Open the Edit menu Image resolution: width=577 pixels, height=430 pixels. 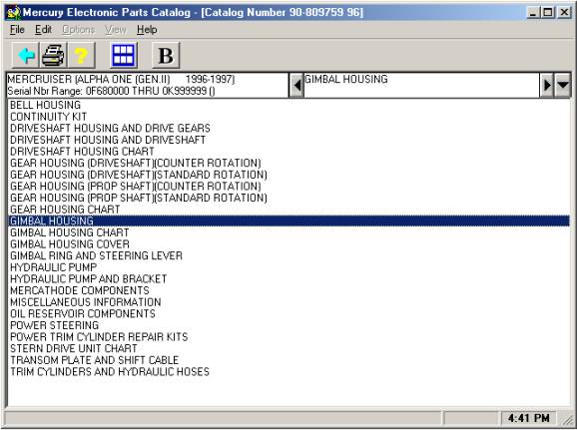(43, 29)
